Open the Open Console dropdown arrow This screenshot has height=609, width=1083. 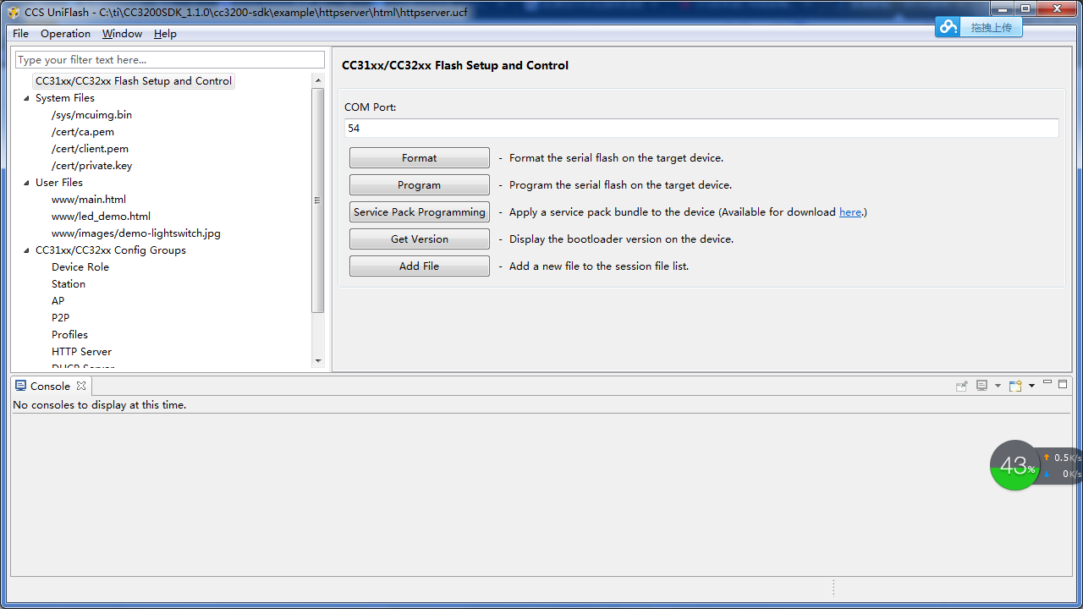click(1031, 387)
